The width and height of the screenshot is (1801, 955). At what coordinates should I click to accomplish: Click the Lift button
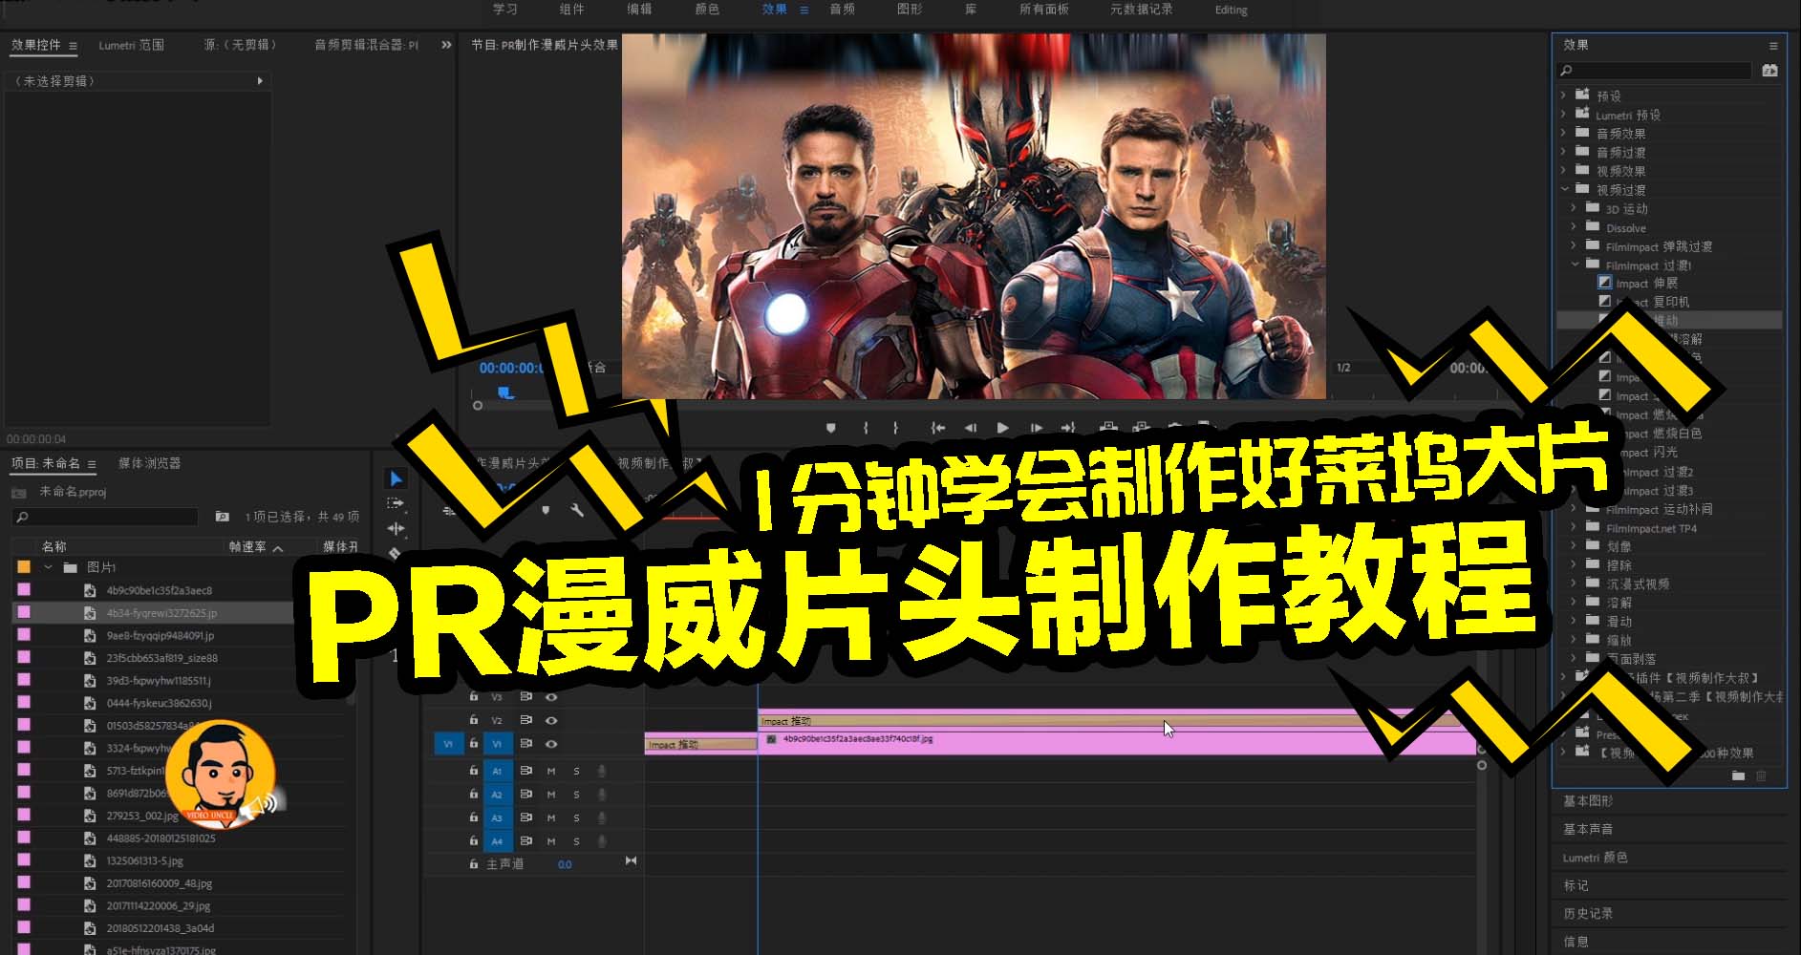[1108, 427]
